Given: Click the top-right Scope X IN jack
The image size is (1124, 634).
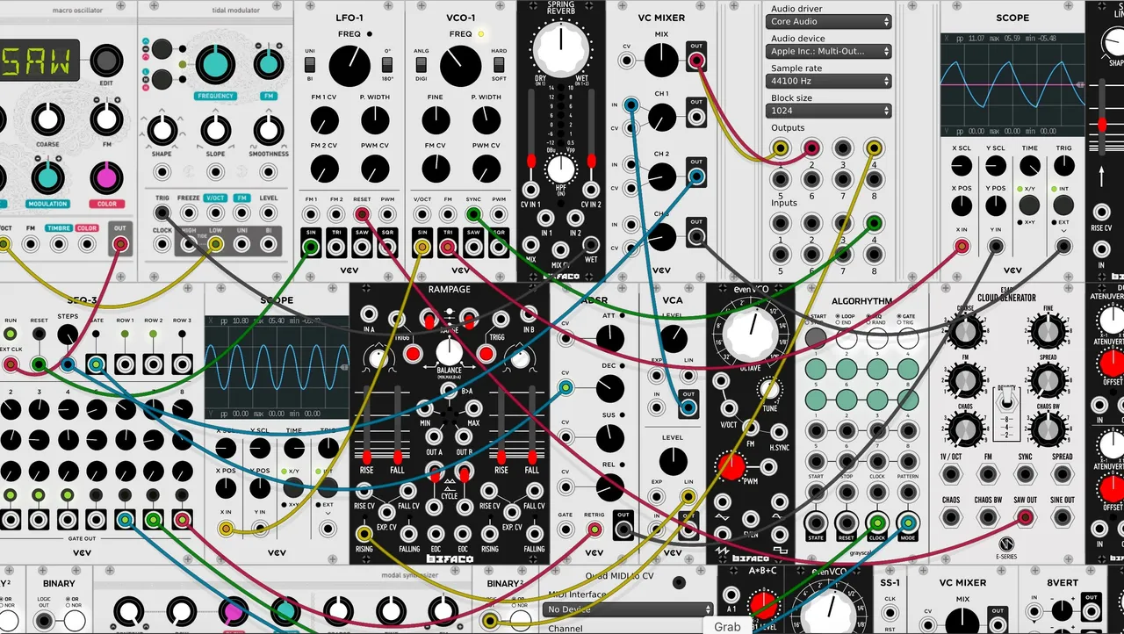Looking at the screenshot, I should [962, 247].
